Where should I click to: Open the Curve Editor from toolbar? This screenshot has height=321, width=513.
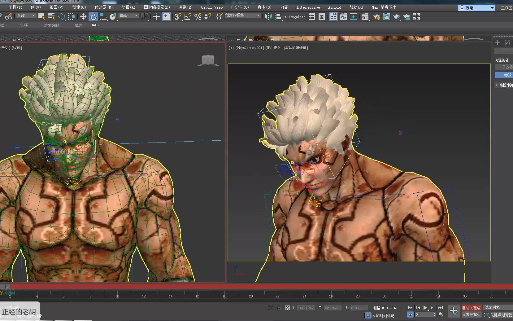coord(343,17)
